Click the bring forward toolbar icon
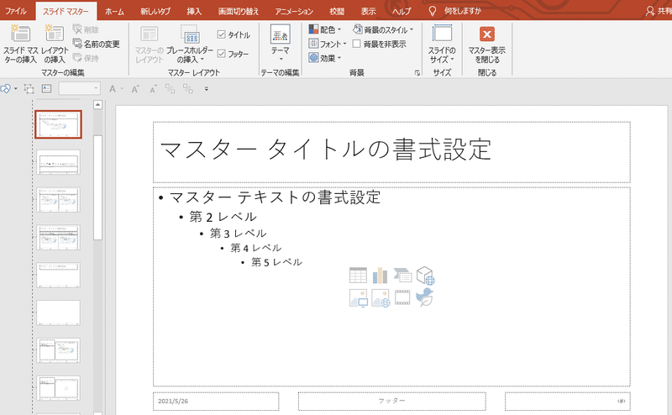This screenshot has height=415, width=672. [x=171, y=89]
